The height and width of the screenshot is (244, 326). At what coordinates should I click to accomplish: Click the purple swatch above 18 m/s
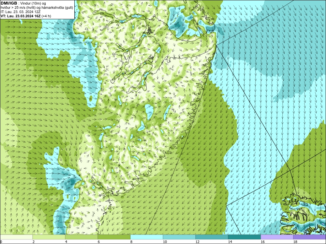[309, 237]
